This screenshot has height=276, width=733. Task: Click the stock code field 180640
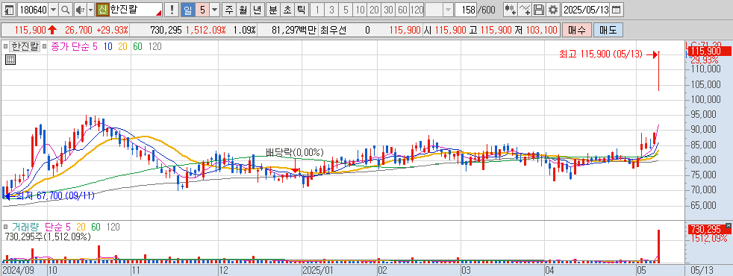coord(32,10)
